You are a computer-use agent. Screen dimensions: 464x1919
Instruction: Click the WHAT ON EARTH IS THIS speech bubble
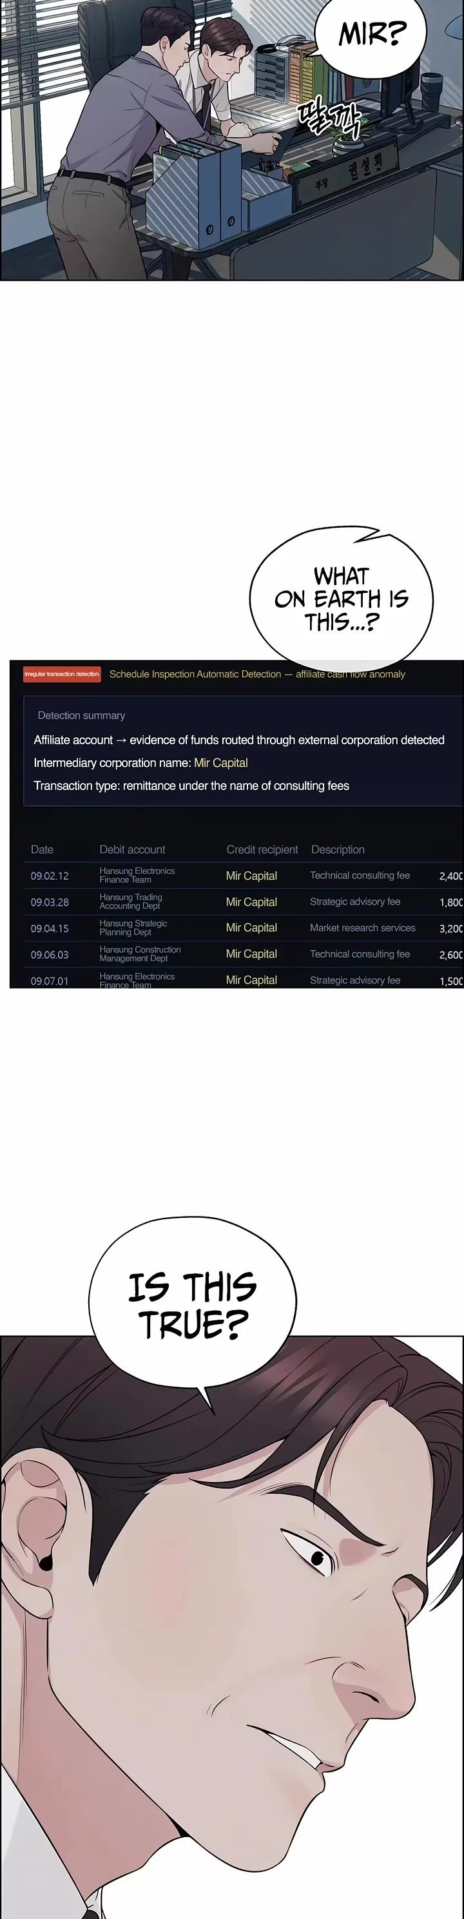coord(341,598)
